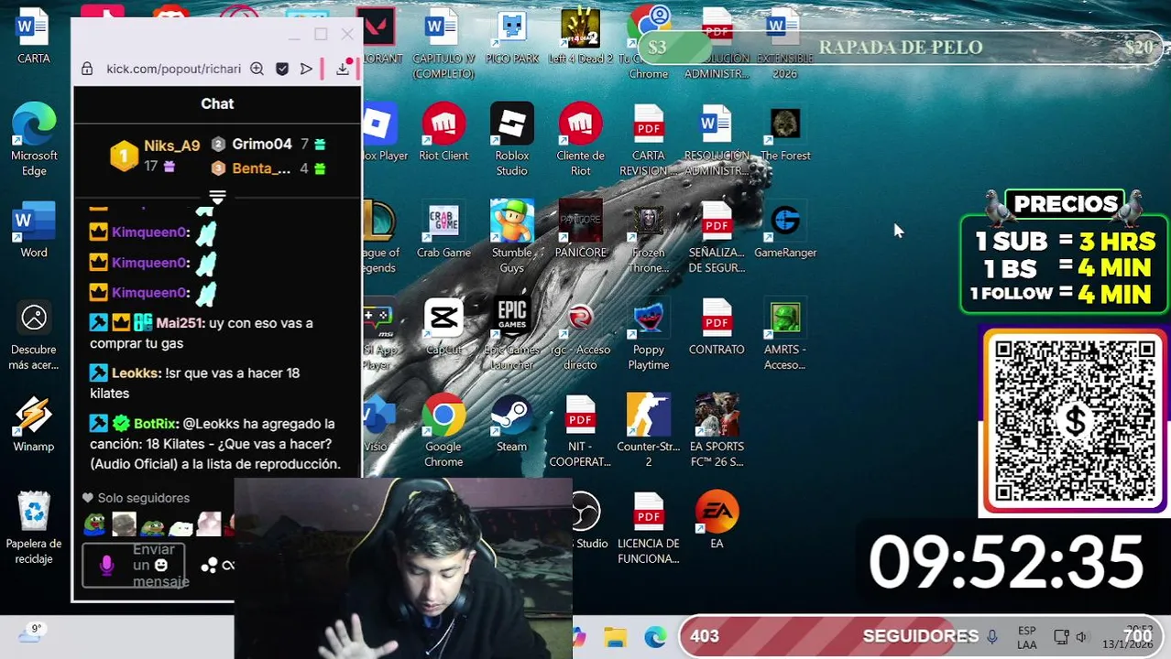
Task: Click BotRix username in chat
Action: tap(155, 424)
